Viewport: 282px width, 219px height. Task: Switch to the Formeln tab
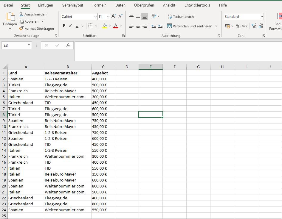pyautogui.click(x=99, y=5)
